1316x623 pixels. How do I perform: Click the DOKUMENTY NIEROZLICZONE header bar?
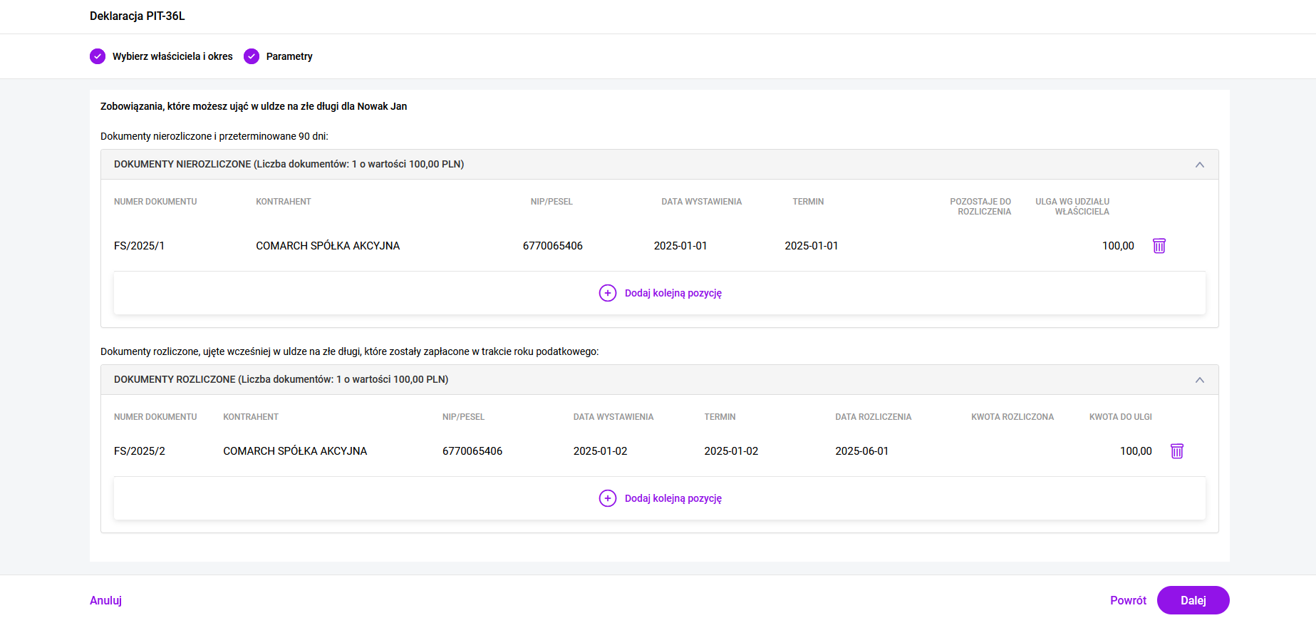coord(641,165)
